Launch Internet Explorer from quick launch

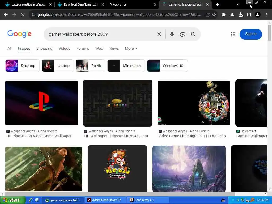[31, 200]
